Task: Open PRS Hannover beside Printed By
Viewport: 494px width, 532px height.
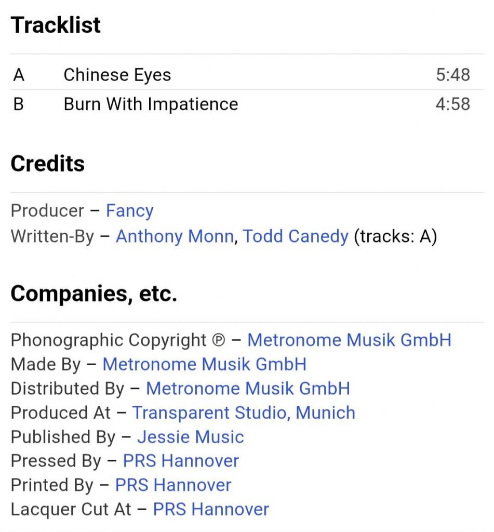Action: pyautogui.click(x=173, y=485)
